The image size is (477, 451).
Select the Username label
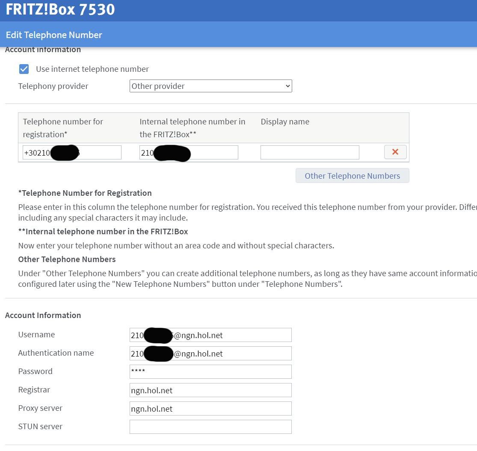tap(36, 334)
